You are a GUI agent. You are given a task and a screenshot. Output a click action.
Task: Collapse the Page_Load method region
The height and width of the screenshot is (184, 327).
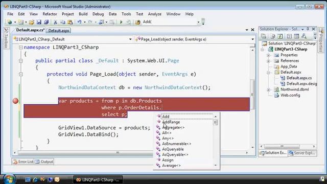tap(20, 74)
